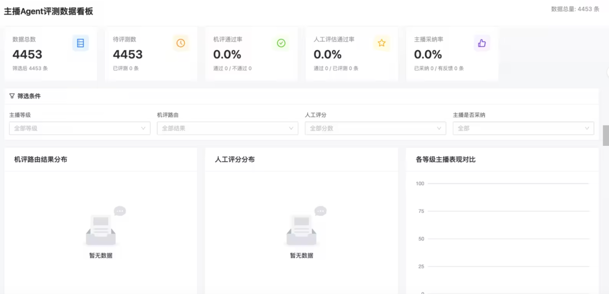Image resolution: width=609 pixels, height=294 pixels.
Task: Open the 人工评分 dropdown showing 全部分数
Action: coord(376,128)
